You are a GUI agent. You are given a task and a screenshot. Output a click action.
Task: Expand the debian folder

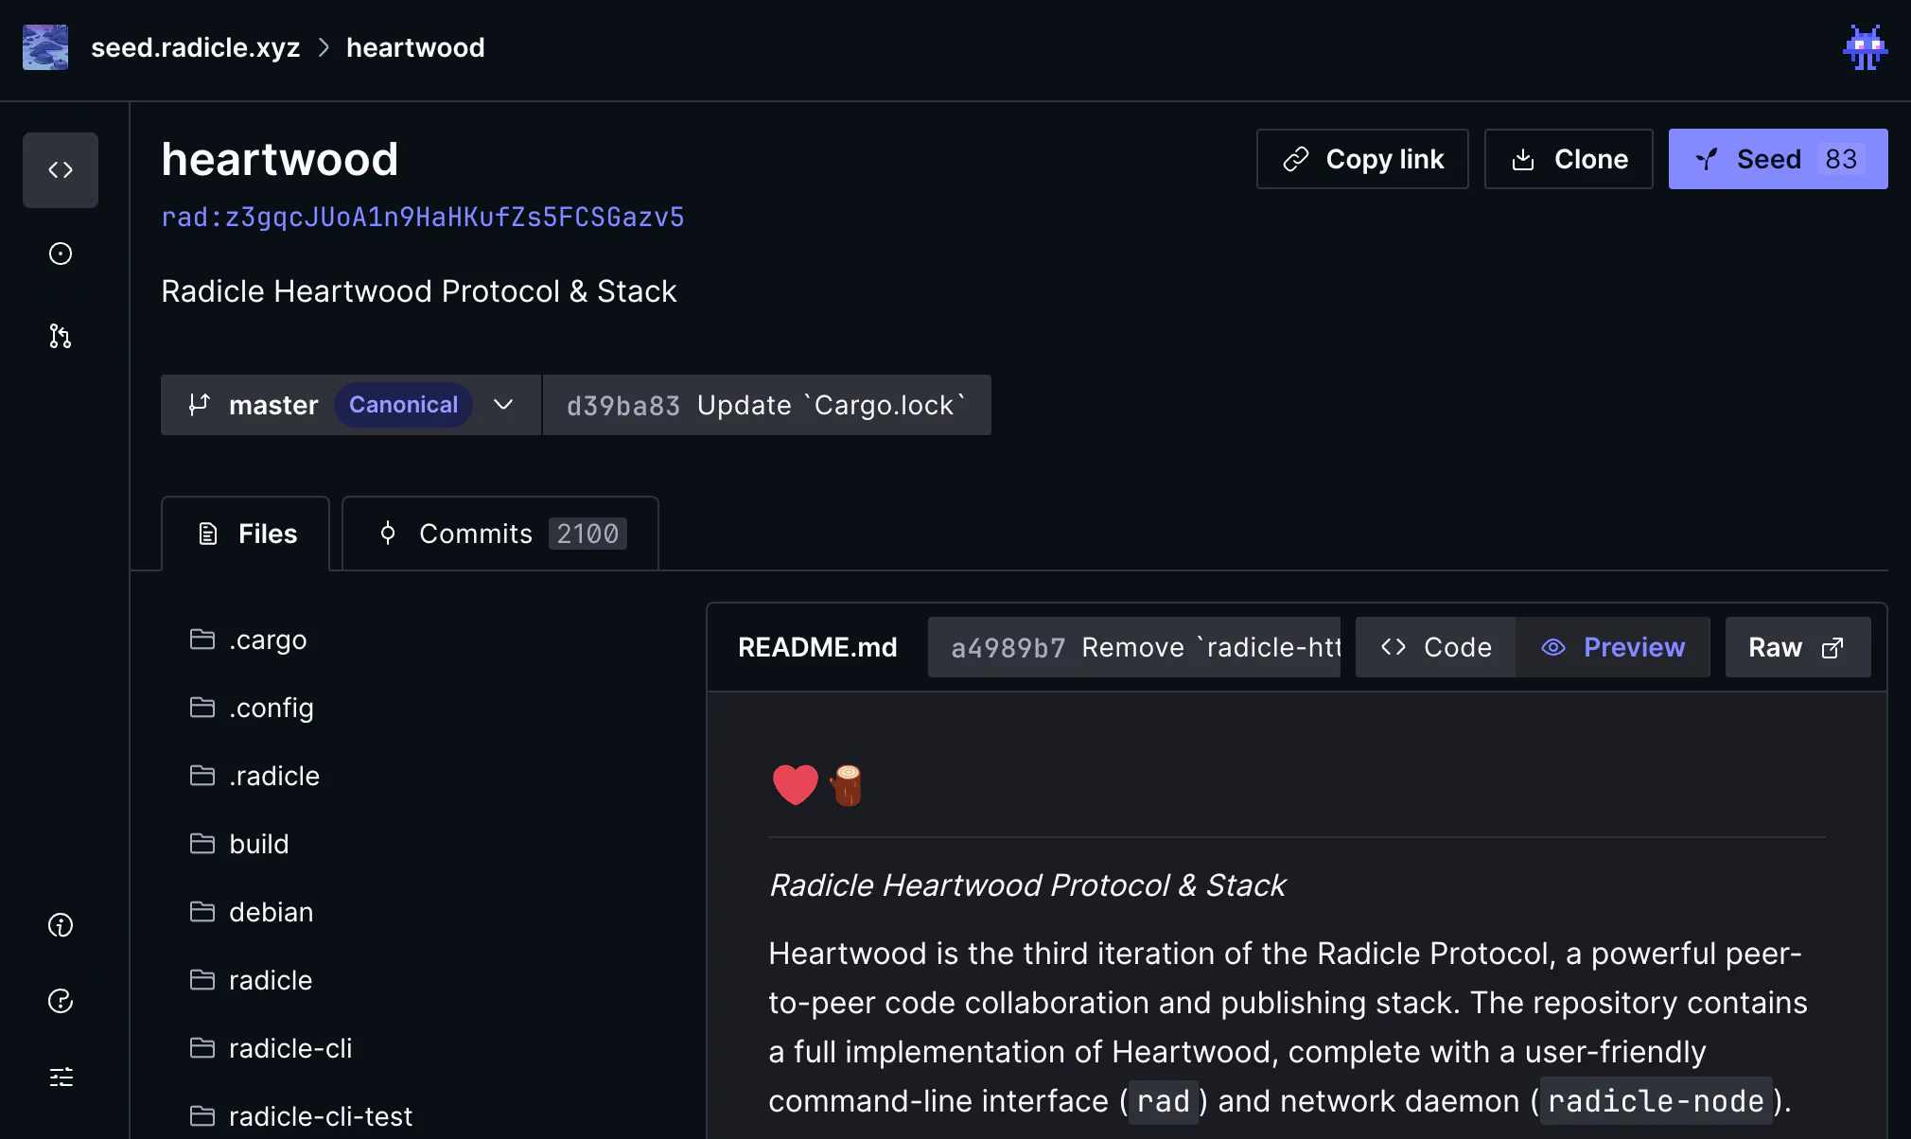(x=252, y=912)
